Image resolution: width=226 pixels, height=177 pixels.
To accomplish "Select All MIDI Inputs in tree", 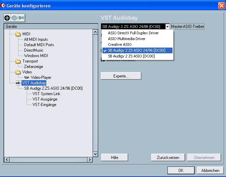I will pos(36,39).
